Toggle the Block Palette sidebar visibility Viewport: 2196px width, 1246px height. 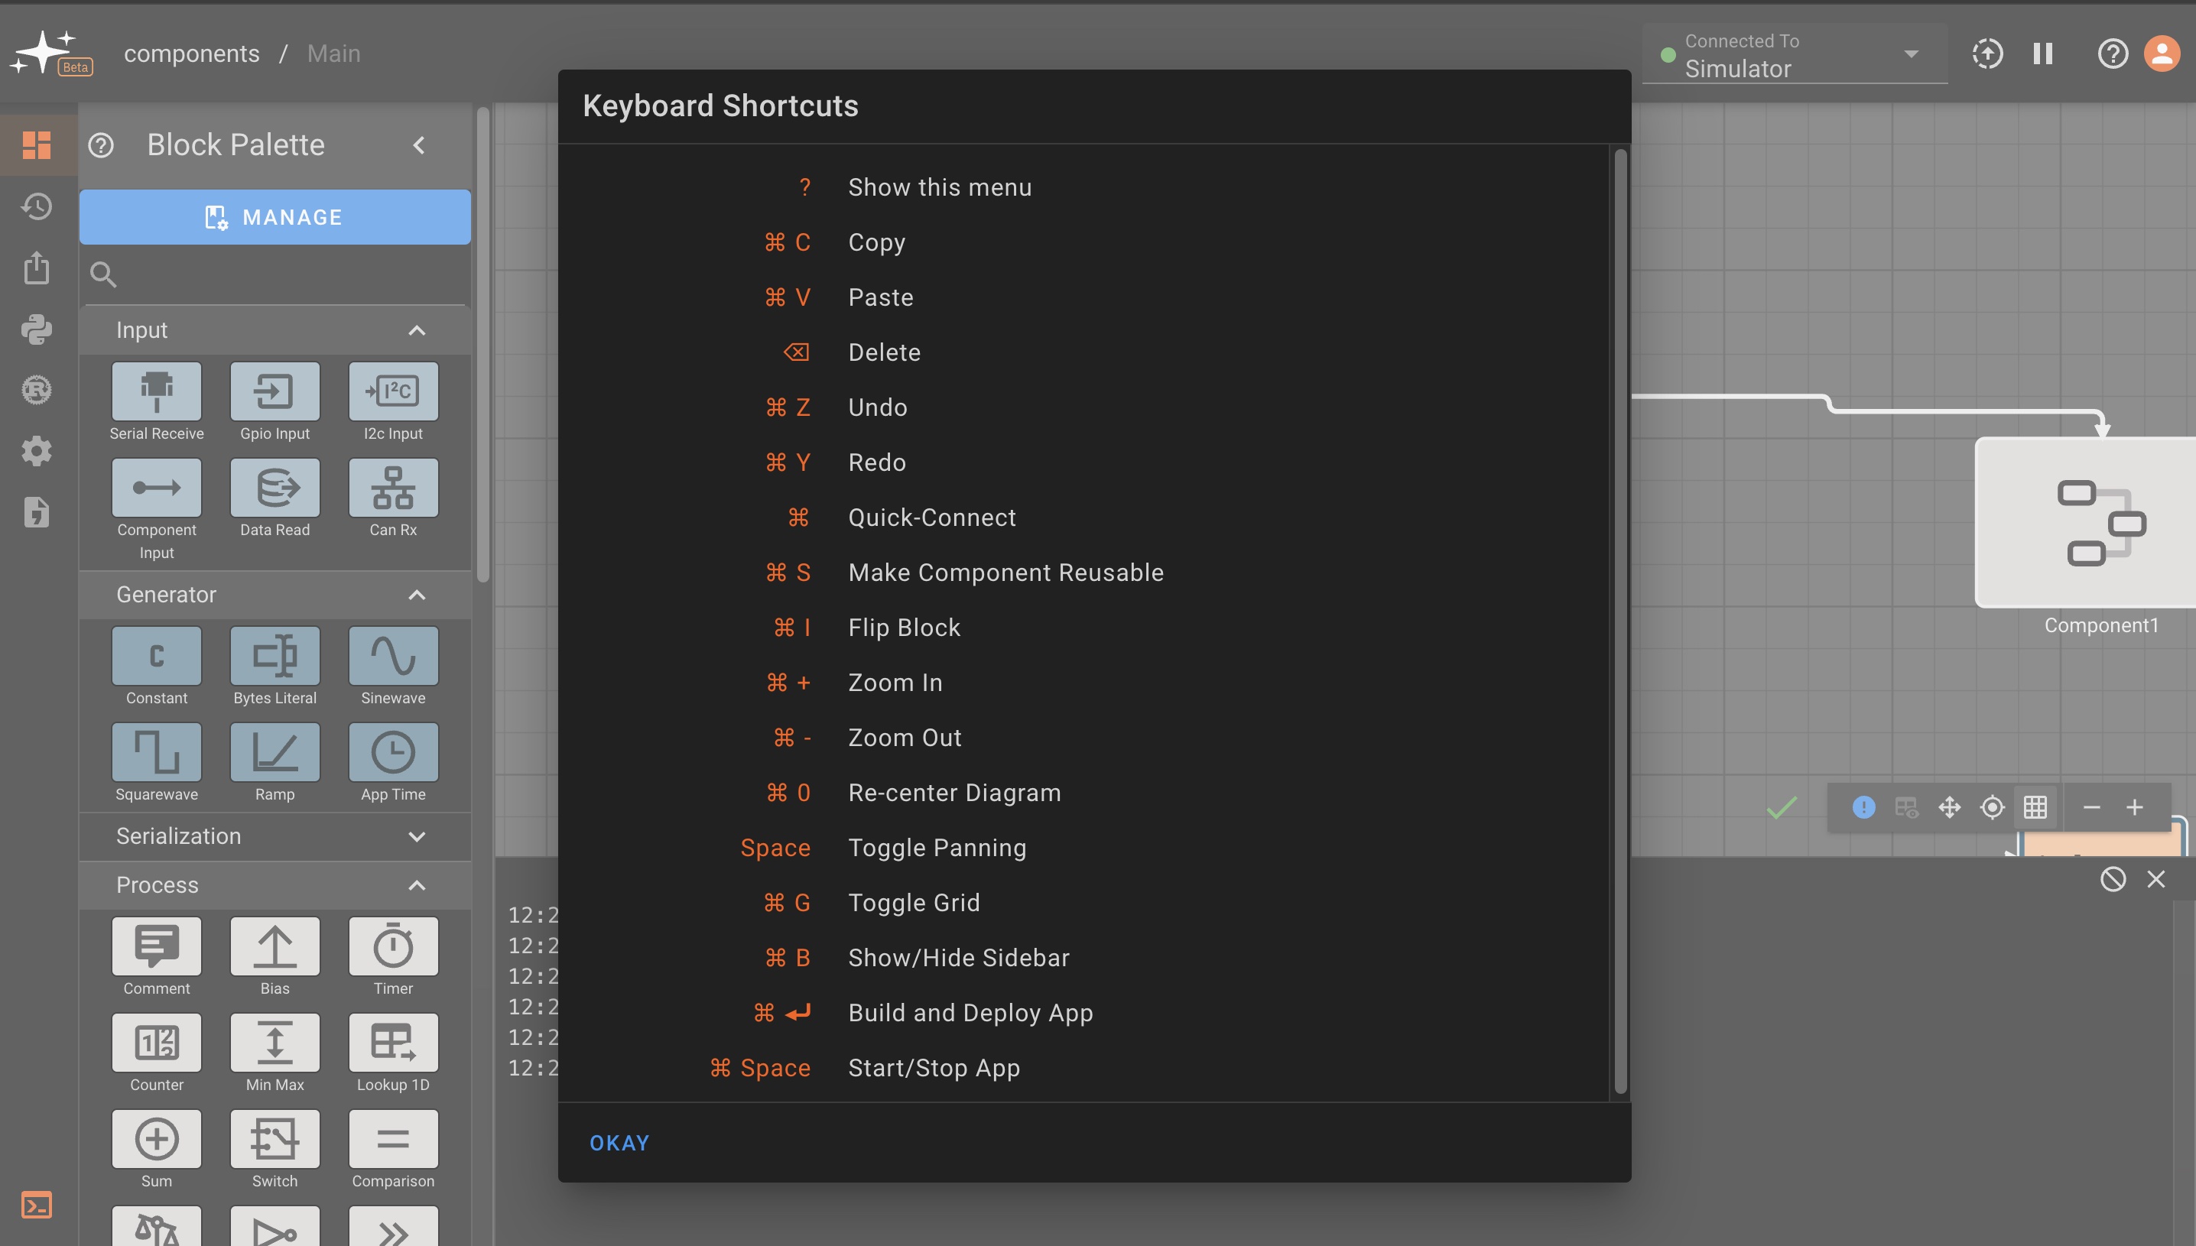[x=419, y=144]
